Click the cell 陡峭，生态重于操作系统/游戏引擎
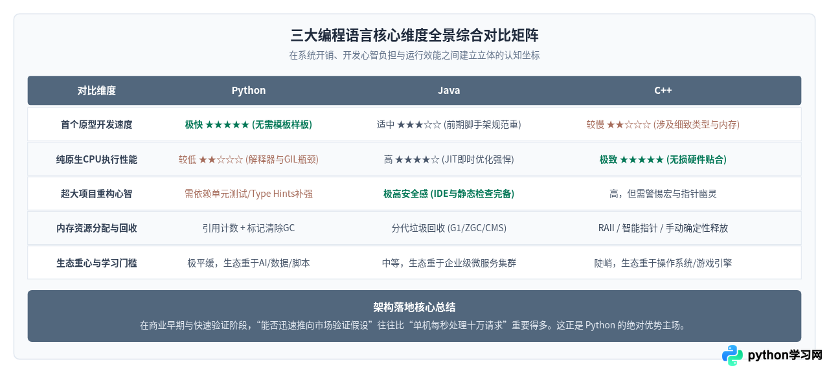Screen dimensions: 829x373 (663, 263)
